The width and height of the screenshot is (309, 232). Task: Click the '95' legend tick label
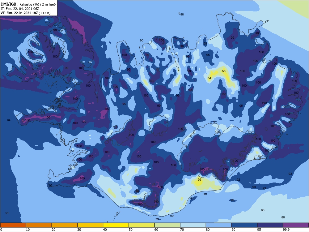(x=259, y=230)
